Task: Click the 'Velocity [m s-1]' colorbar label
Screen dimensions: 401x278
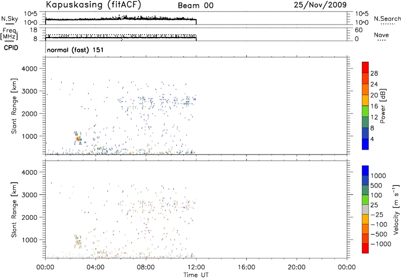Action: 396,209
